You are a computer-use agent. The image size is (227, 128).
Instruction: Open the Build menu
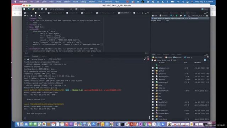76,2
